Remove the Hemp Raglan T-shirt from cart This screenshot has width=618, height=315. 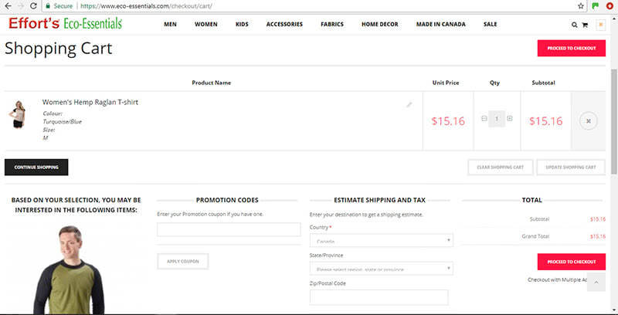588,120
